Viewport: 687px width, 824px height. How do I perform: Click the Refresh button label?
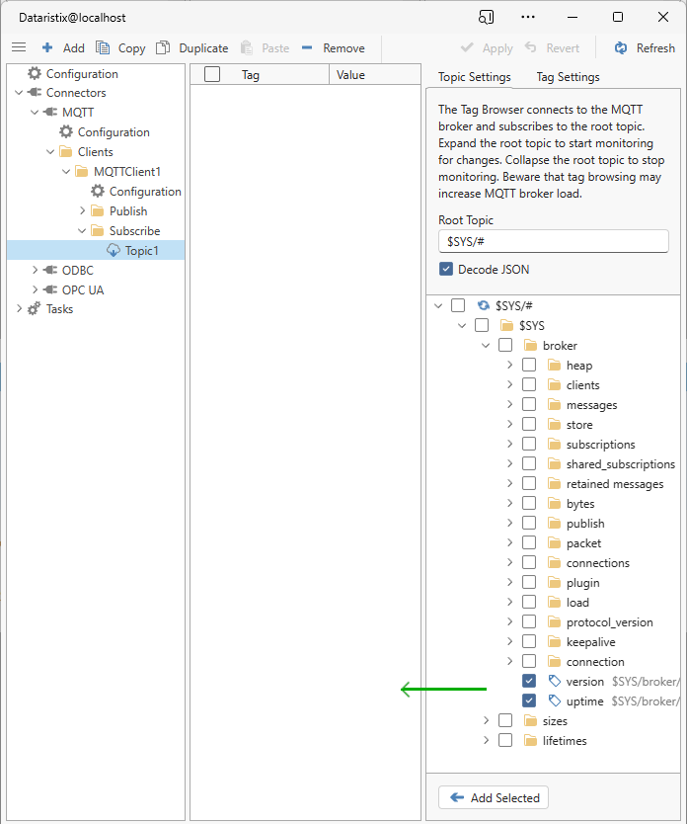pyautogui.click(x=655, y=47)
